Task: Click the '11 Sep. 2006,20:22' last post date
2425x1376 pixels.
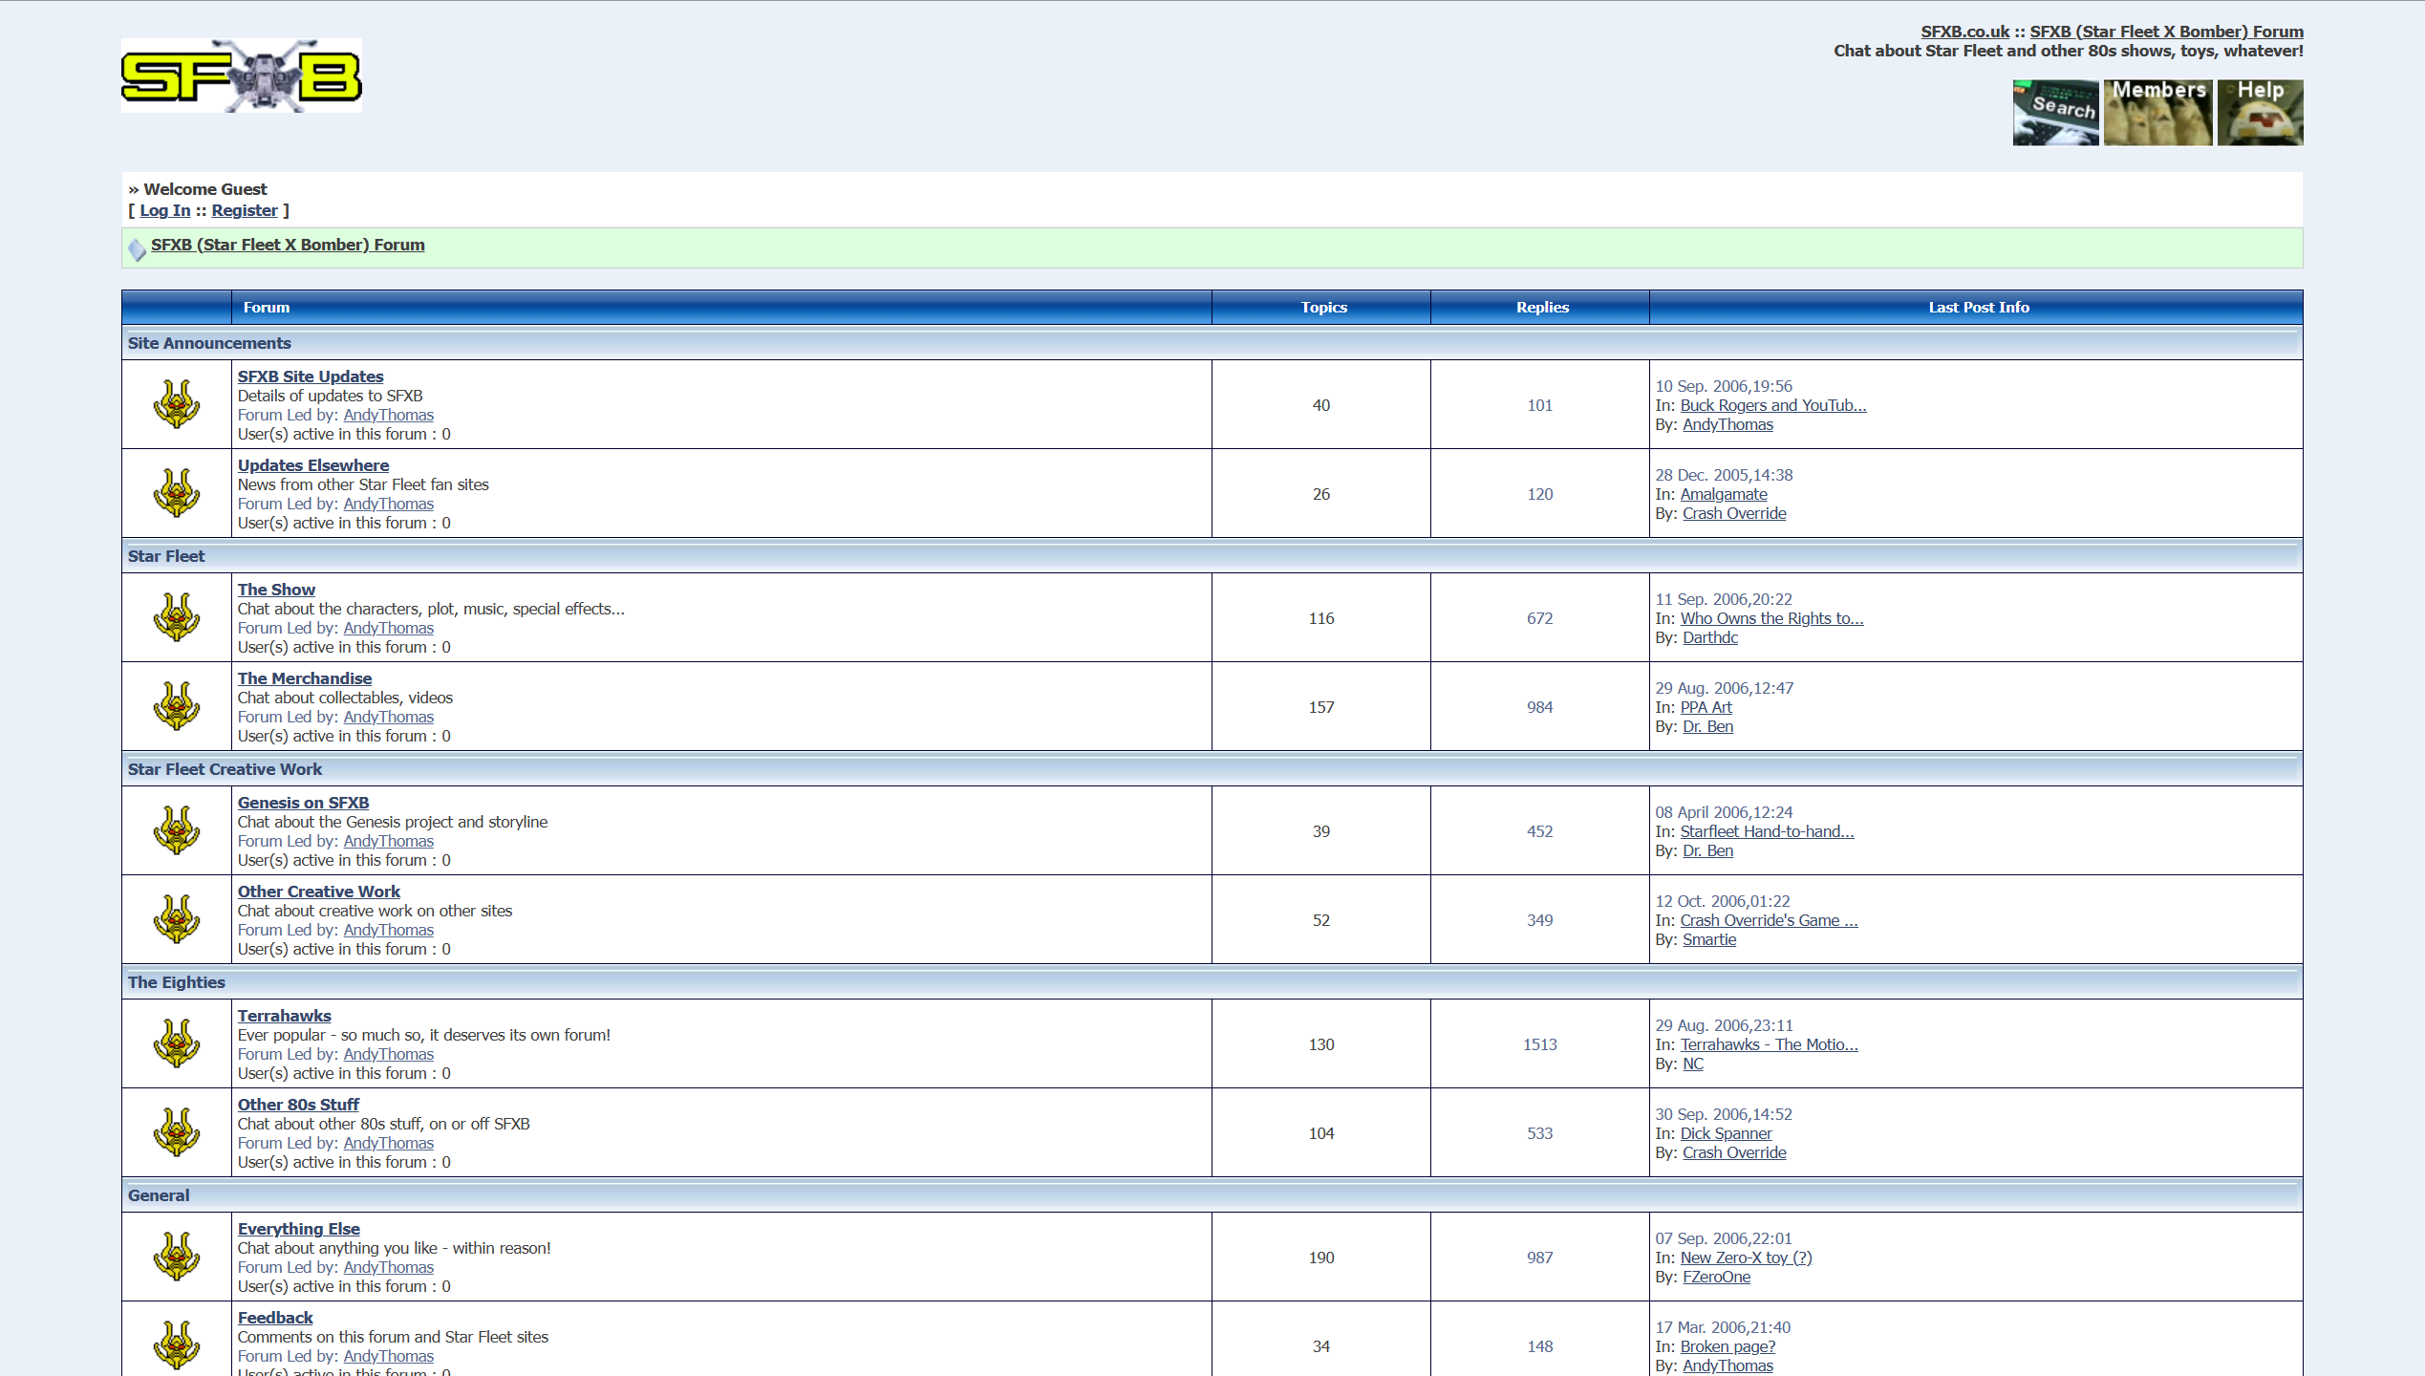Action: point(1724,599)
